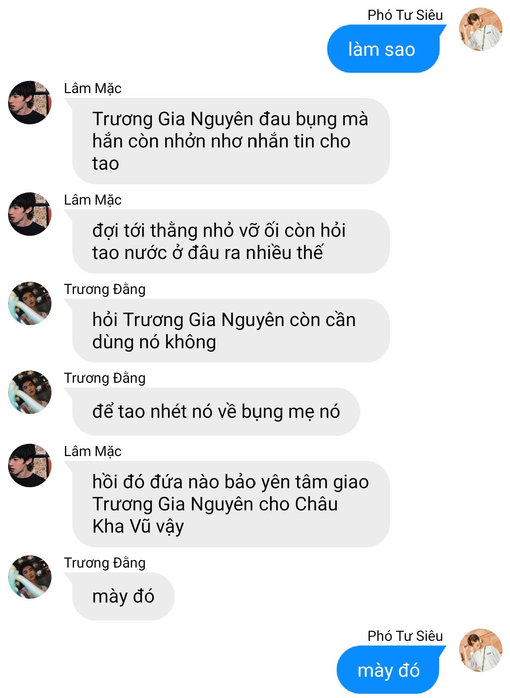
Task: Tap the blue 'mày đó' bubble
Action: tap(389, 670)
